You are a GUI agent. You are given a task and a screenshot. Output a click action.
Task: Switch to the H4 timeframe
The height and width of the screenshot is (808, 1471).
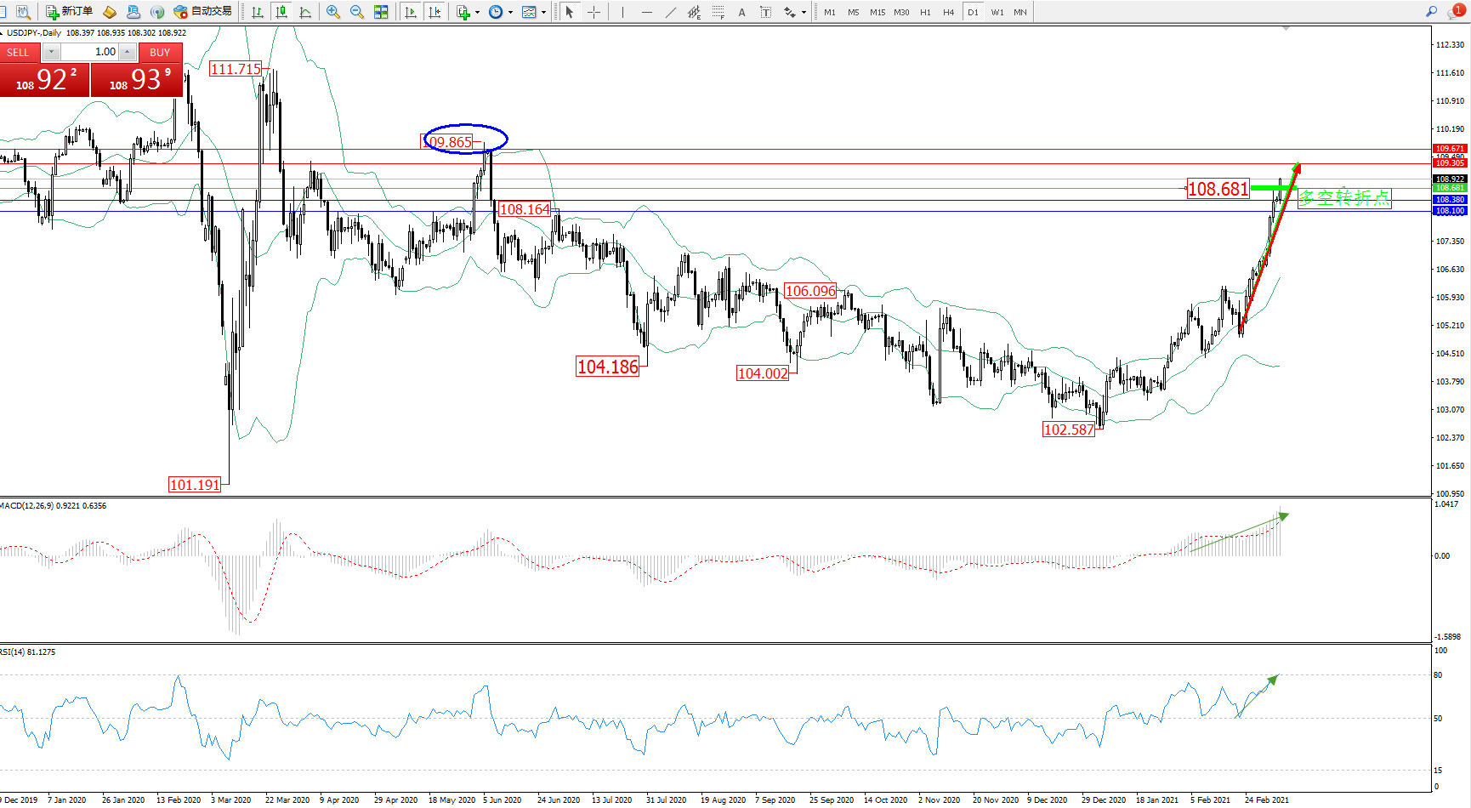[948, 12]
